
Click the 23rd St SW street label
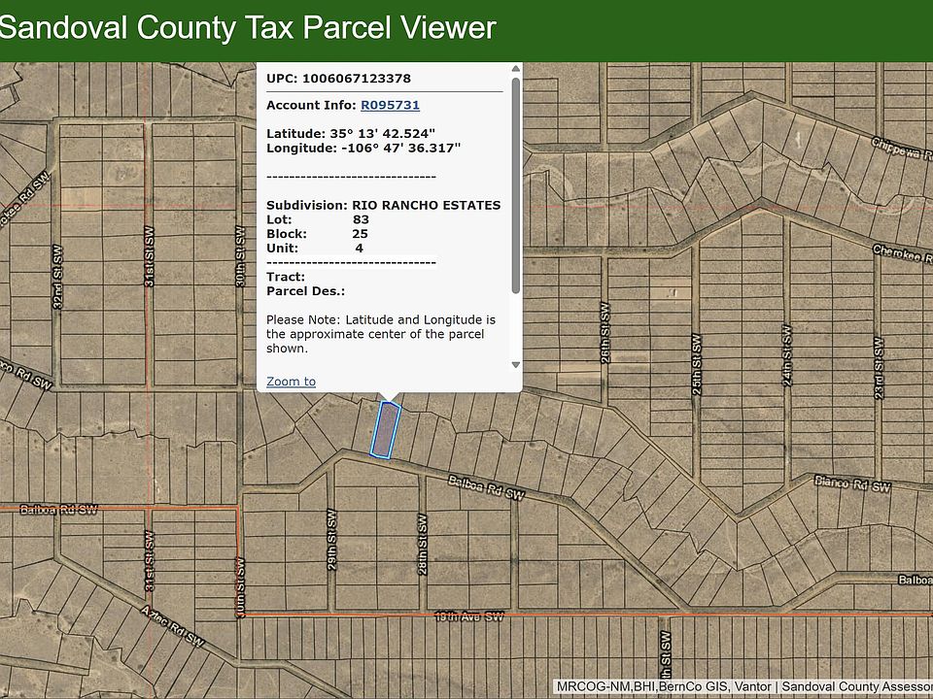(x=879, y=367)
